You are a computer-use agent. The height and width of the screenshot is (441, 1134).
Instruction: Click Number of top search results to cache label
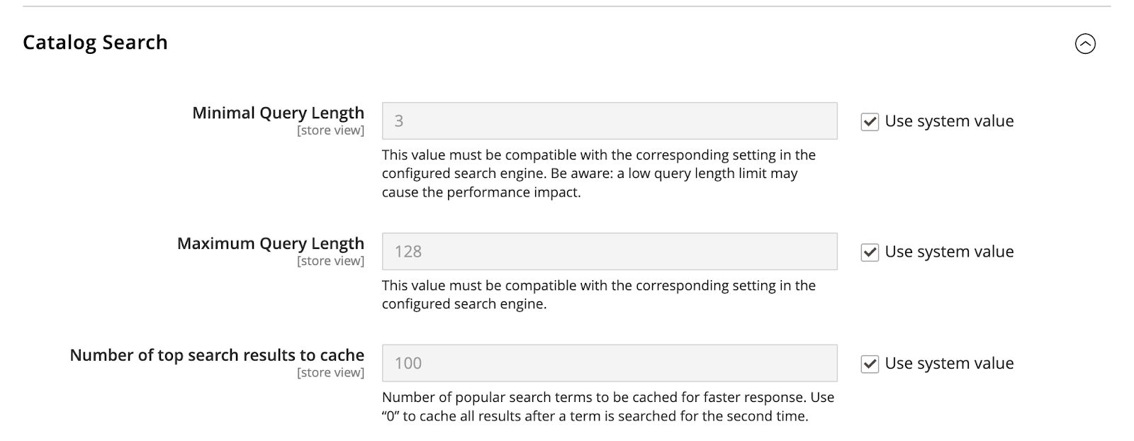(x=216, y=355)
